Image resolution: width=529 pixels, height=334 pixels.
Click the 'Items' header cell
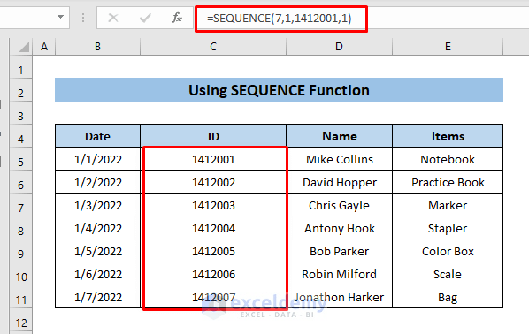tap(448, 136)
